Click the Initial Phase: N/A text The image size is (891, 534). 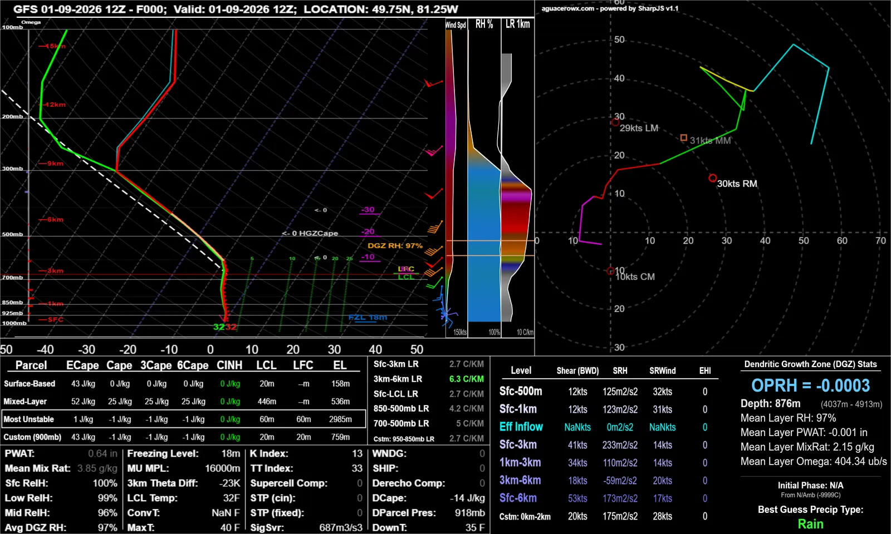810,486
